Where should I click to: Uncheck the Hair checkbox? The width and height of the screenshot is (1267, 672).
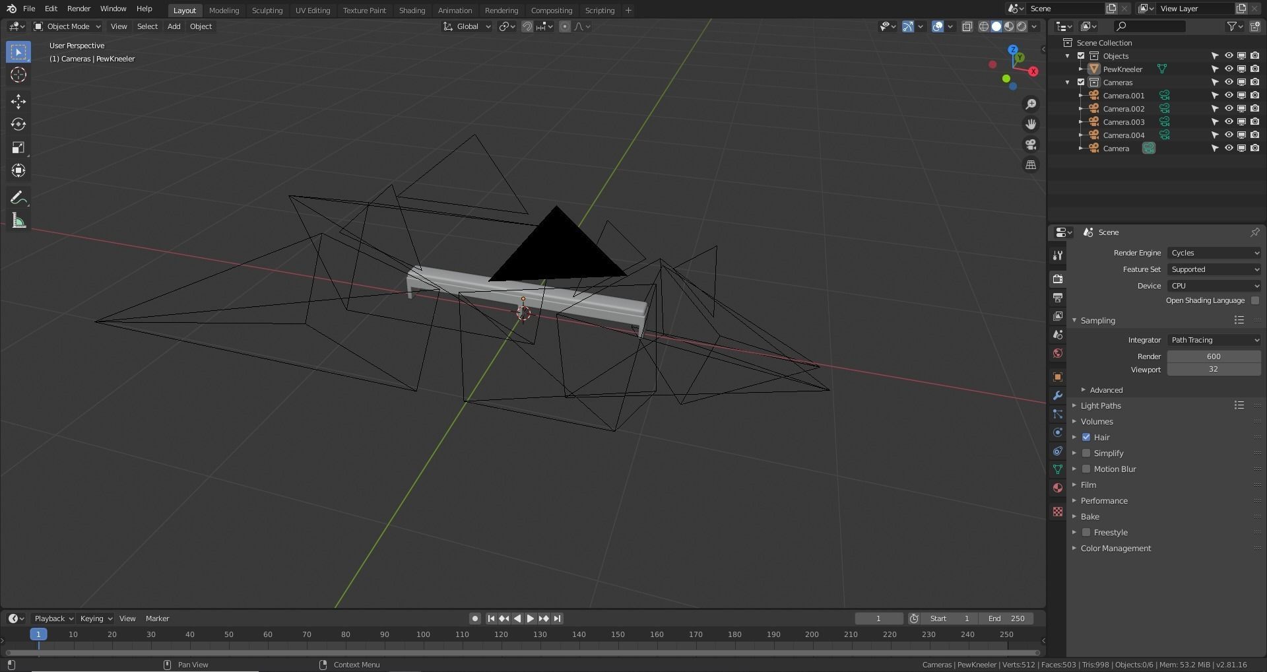click(x=1086, y=438)
